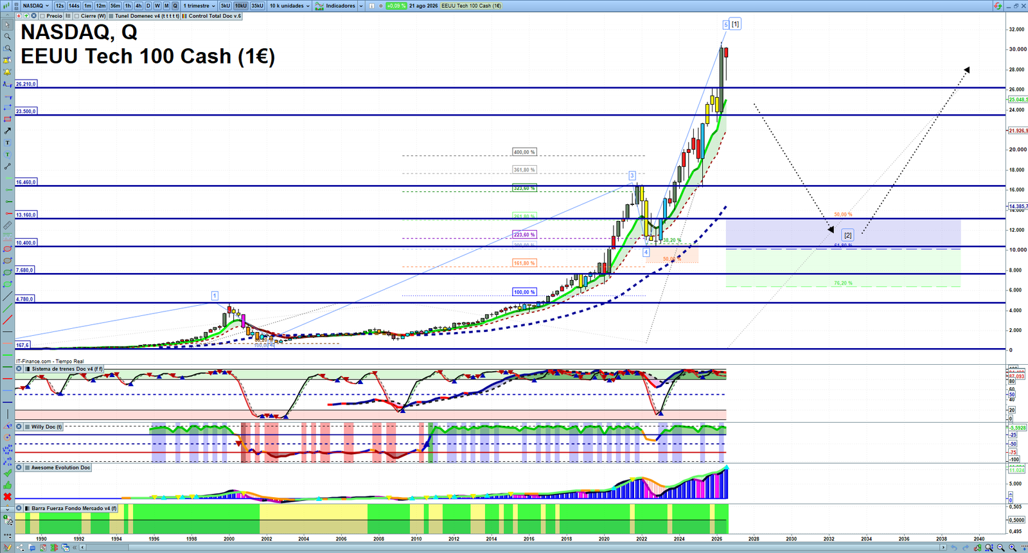Activate the area zoom tool
Screen dimensions: 1028x553
(7, 48)
